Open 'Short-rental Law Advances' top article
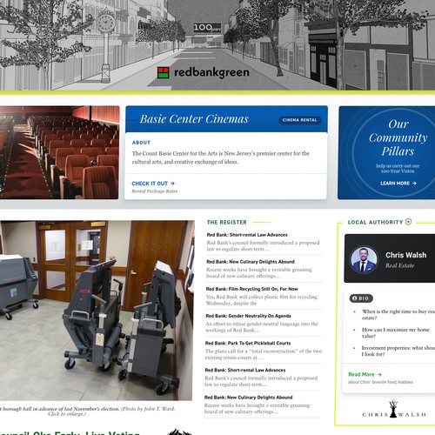The width and height of the screenshot is (435, 435). point(247,235)
